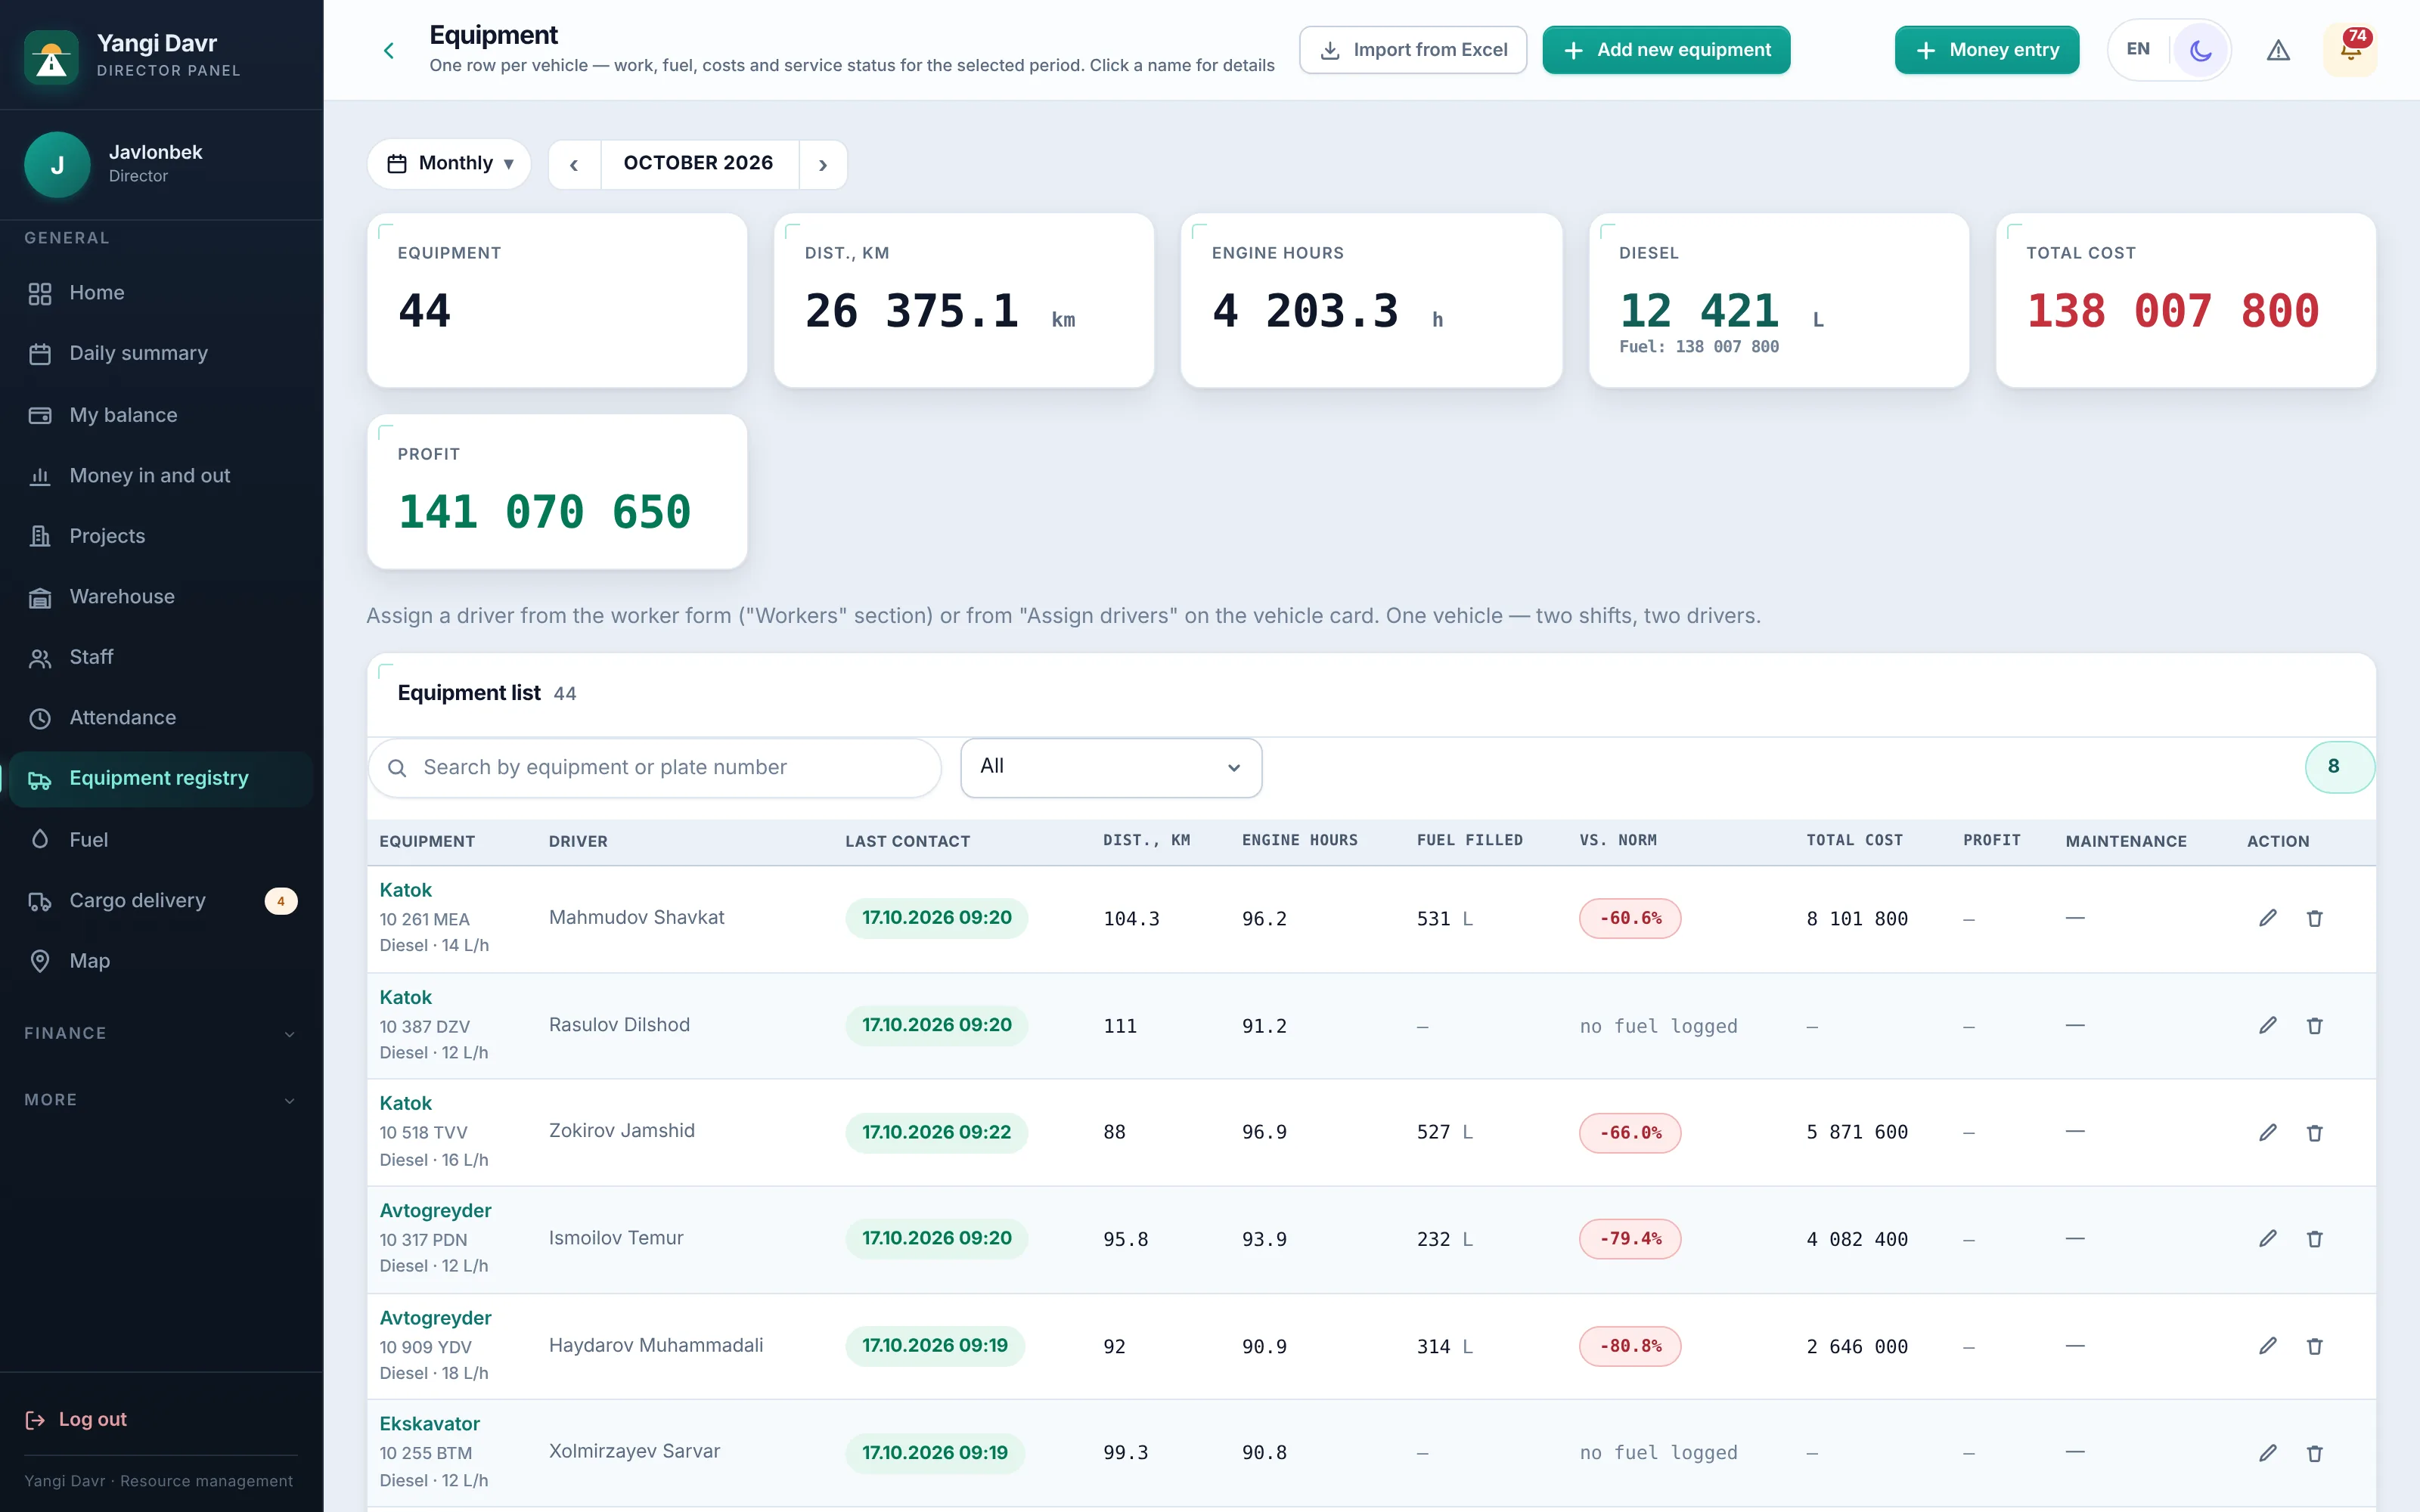2420x1512 pixels.
Task: Open Katok 10 261 MEA details
Action: click(405, 890)
